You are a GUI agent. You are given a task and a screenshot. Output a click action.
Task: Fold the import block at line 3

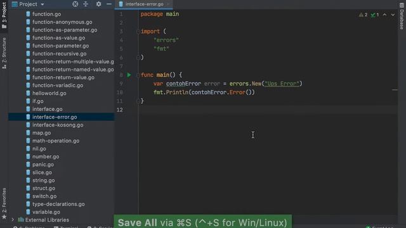(x=138, y=32)
